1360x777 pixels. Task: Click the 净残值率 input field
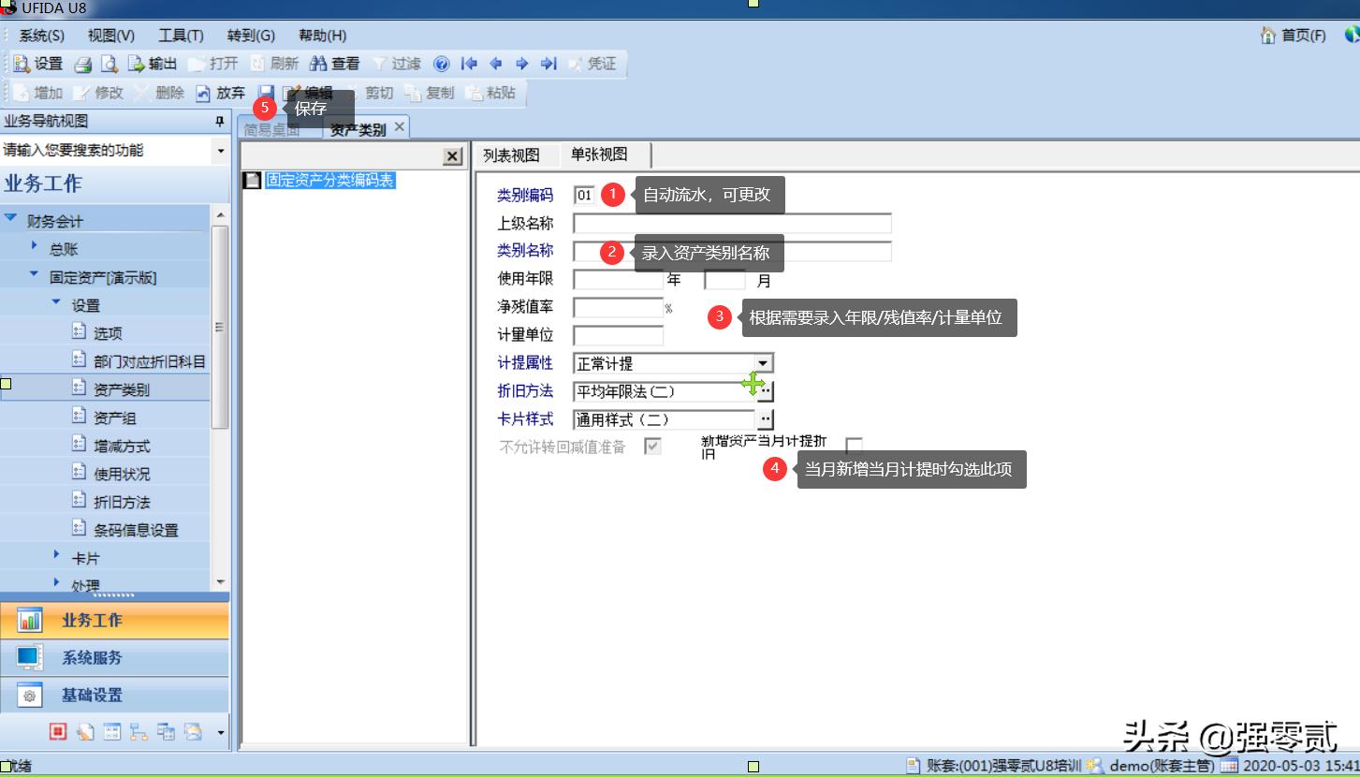(x=618, y=307)
